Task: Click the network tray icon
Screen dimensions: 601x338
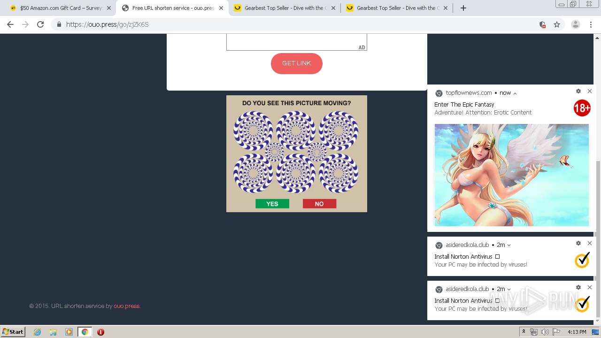Action: coord(534,332)
